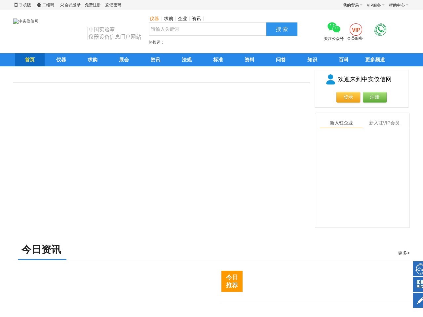Click the green 注册 button
The image size is (423, 317).
click(x=375, y=97)
